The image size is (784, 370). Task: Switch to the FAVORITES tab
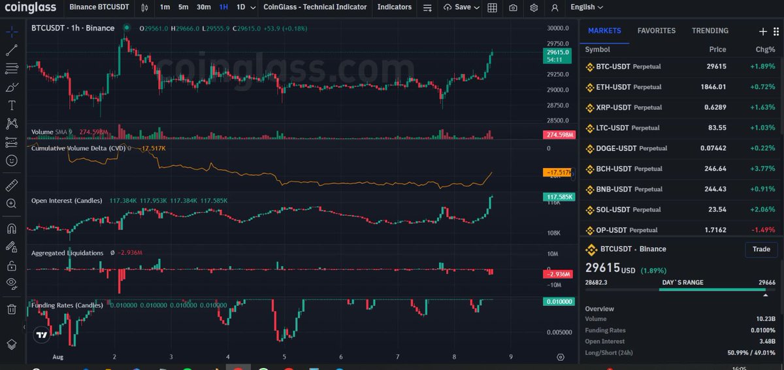click(x=657, y=31)
